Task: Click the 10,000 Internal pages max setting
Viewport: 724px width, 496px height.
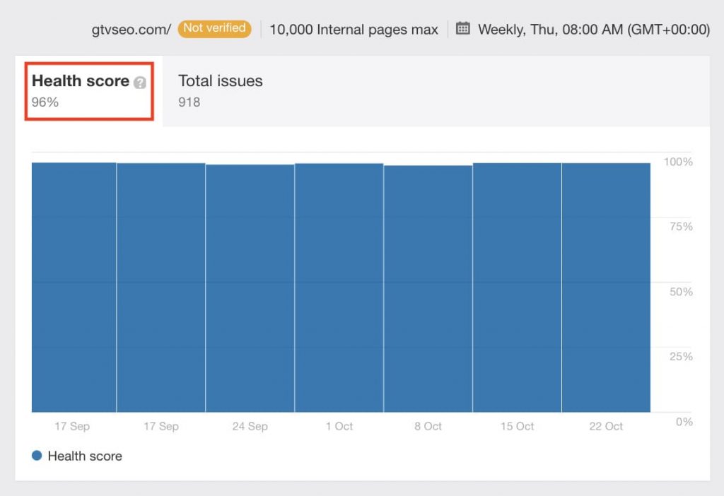Action: click(352, 29)
